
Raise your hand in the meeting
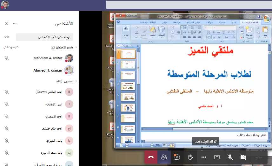190,157
